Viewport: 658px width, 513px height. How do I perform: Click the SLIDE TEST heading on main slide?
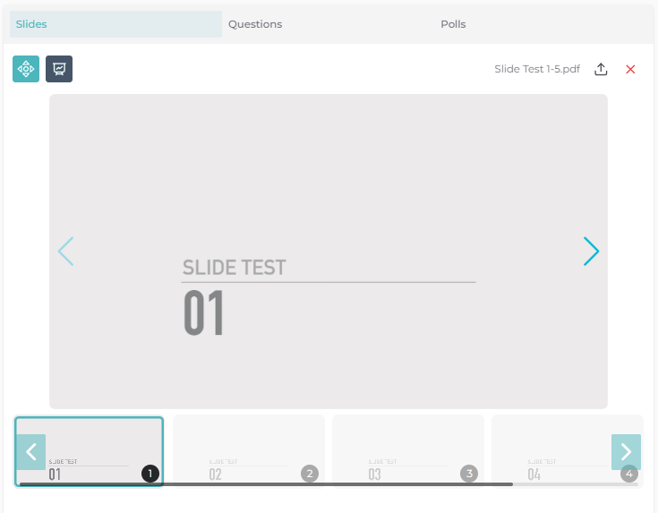(235, 268)
